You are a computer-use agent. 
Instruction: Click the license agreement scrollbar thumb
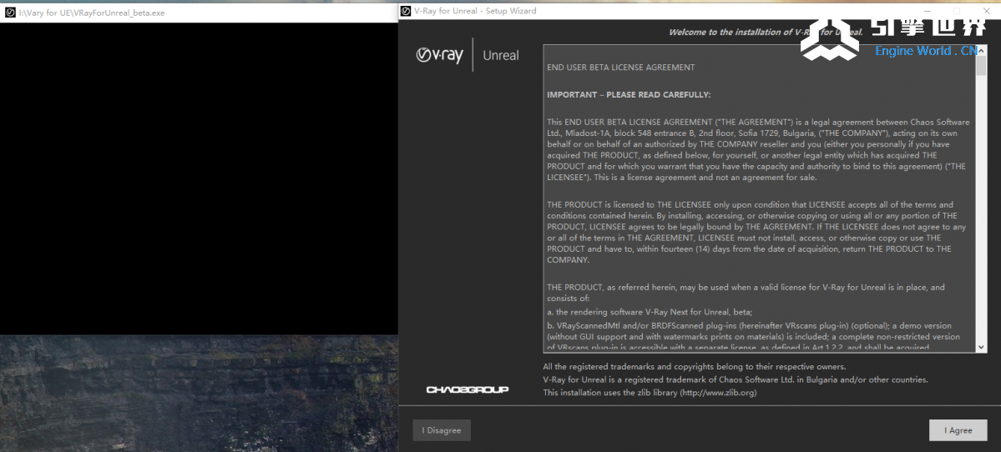pyautogui.click(x=981, y=66)
